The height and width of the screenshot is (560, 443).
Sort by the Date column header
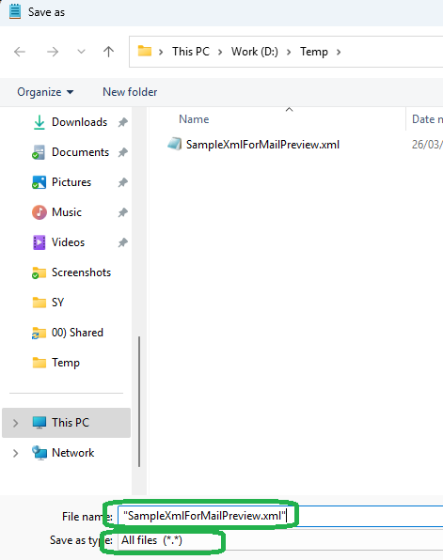tap(427, 119)
